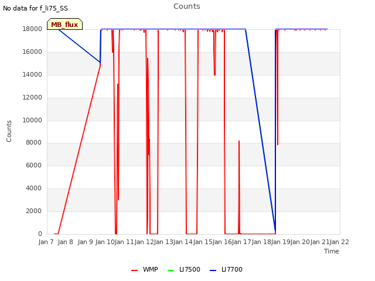Click the Jan 13 x-axis label
This screenshot has width=375, height=281.
coord(163,242)
